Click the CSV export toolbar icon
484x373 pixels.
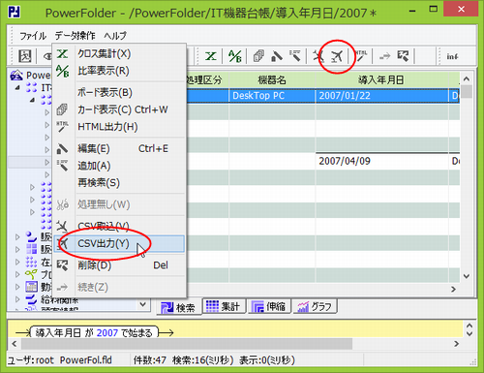pos(337,56)
